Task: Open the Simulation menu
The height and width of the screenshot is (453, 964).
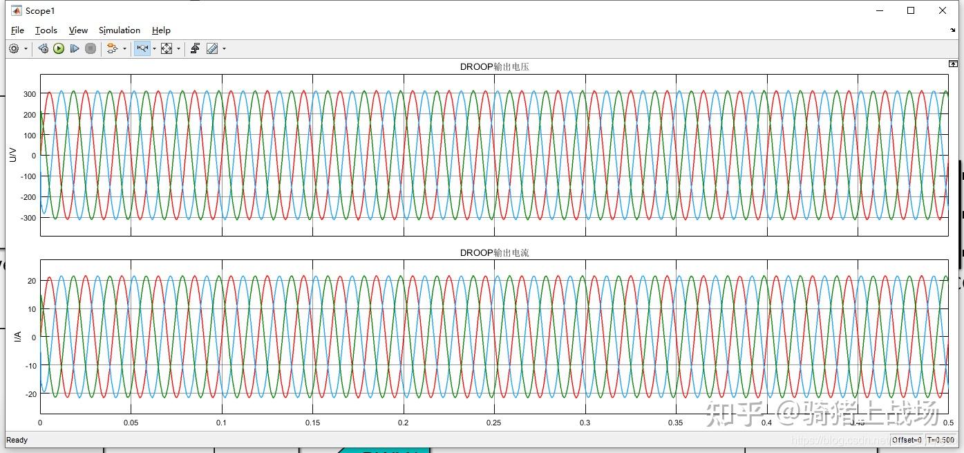Action: click(x=120, y=30)
